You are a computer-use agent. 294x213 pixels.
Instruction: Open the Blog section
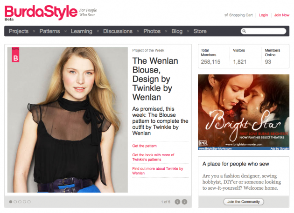pyautogui.click(x=177, y=31)
